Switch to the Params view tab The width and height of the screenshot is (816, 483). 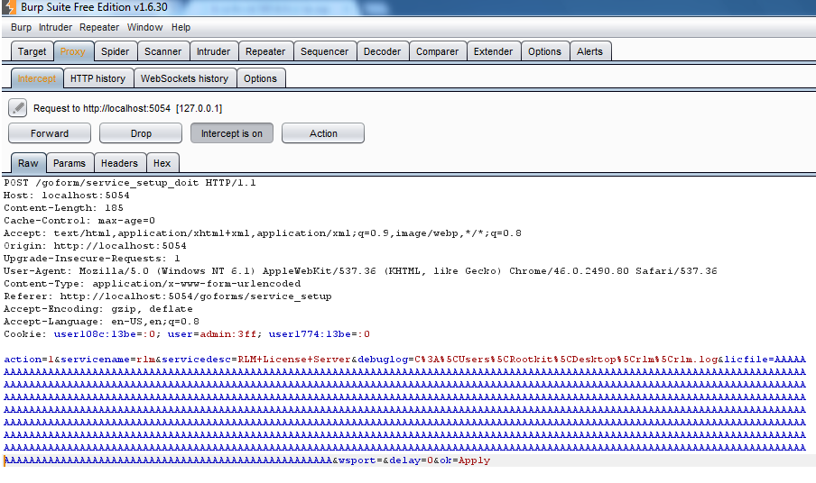pos(70,163)
